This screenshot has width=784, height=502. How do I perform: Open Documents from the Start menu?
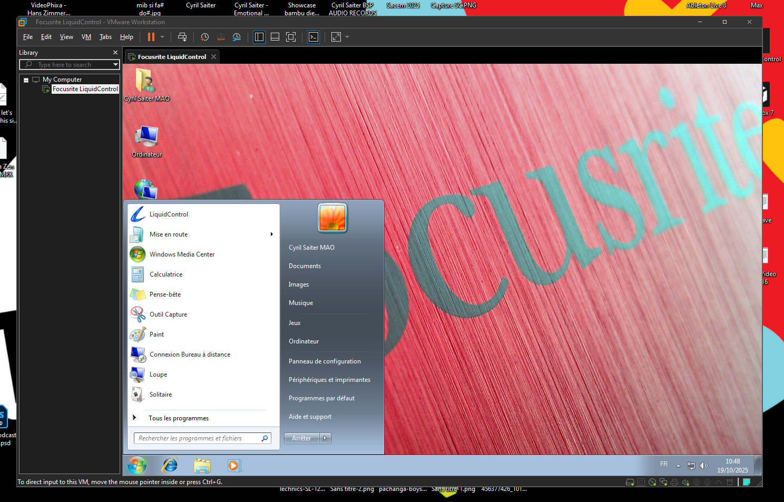click(x=305, y=266)
